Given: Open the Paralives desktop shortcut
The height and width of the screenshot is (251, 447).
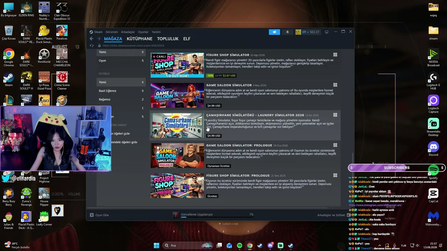Looking at the screenshot, I should point(62,33).
